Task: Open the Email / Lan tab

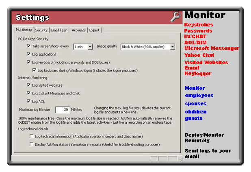Action: pyautogui.click(x=59, y=30)
